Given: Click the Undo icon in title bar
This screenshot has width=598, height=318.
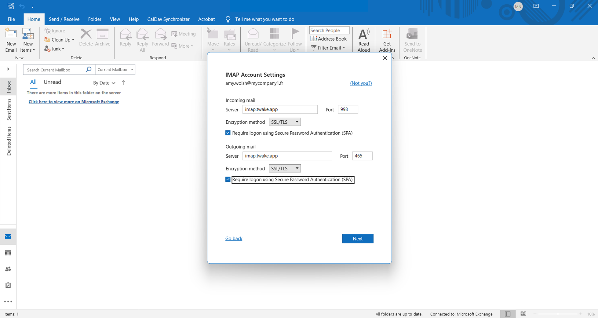Looking at the screenshot, I should click(22, 6).
